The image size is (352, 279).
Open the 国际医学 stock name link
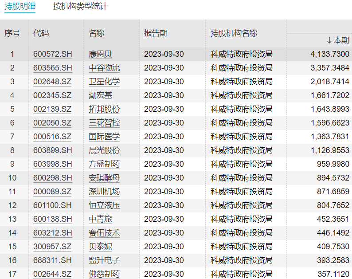[x=104, y=137]
